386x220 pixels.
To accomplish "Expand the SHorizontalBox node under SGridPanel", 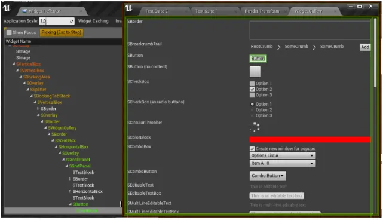I will pyautogui.click(x=70, y=192).
